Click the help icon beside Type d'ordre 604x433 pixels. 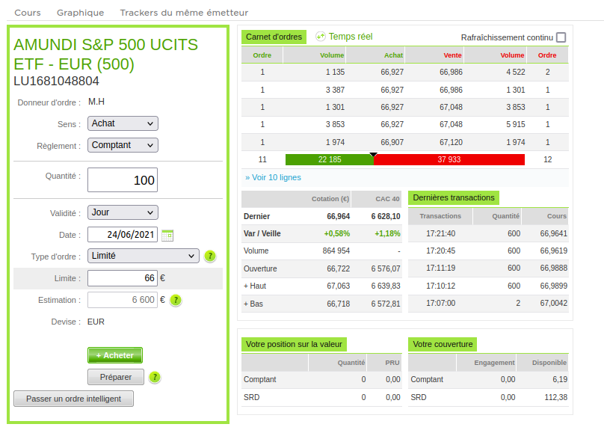210,257
